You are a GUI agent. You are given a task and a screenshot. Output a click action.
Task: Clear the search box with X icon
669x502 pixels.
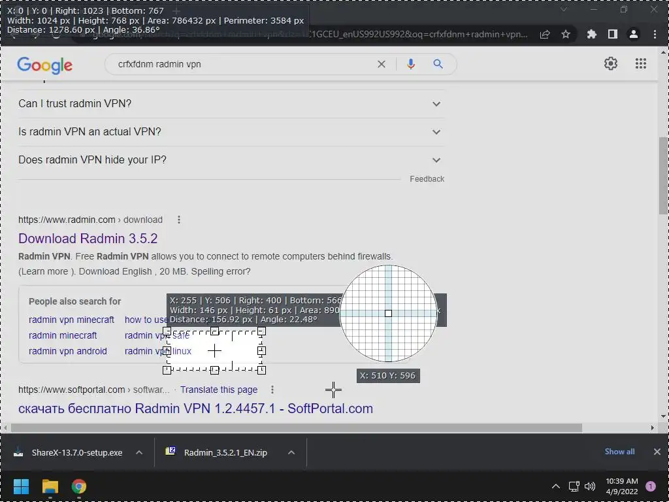click(x=382, y=64)
